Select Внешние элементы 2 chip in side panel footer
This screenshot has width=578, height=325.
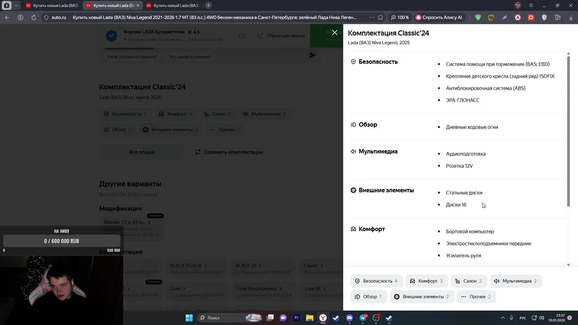(x=422, y=297)
